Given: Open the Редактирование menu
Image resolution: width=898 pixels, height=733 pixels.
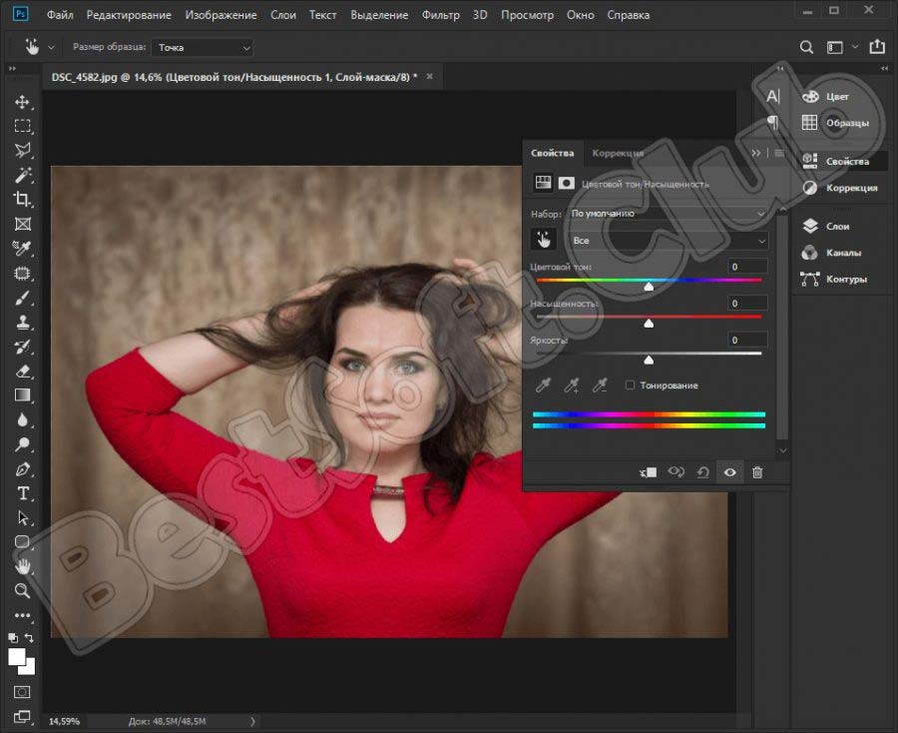Looking at the screenshot, I should pos(129,15).
